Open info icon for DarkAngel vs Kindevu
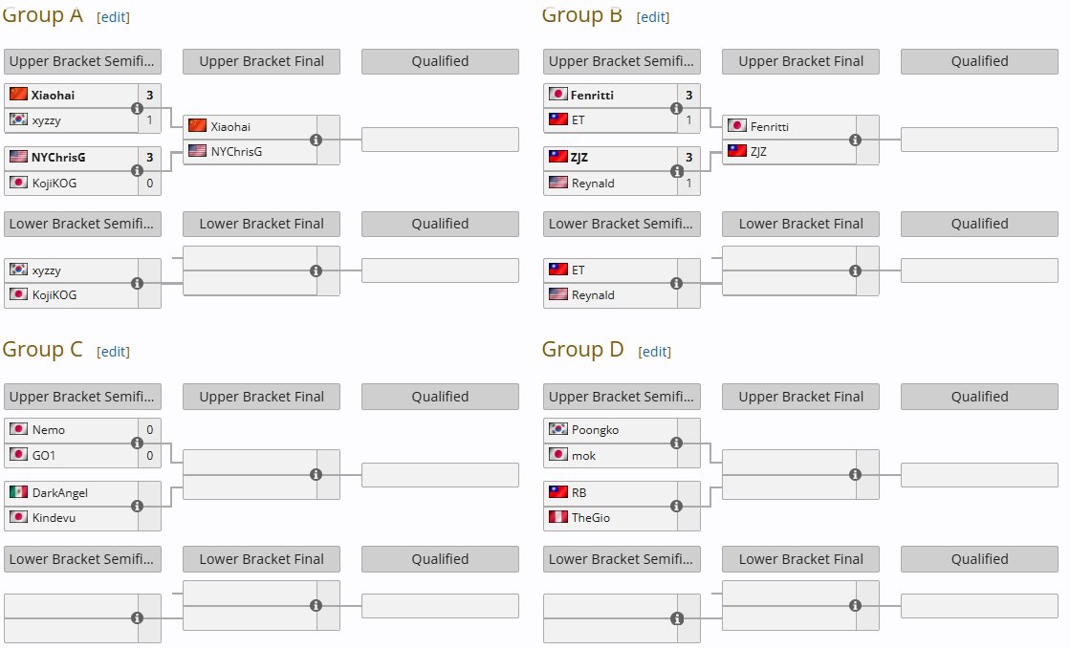The image size is (1070, 649). 137,506
